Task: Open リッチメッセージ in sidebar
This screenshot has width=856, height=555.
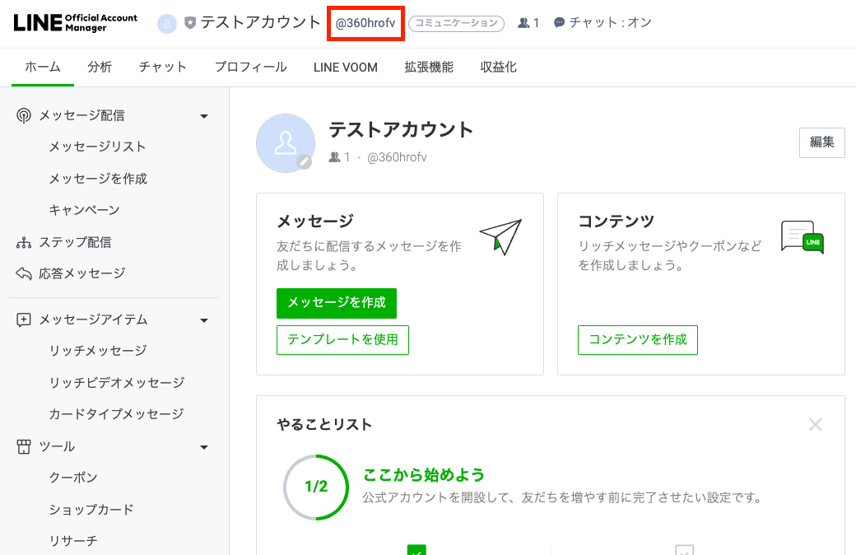Action: tap(98, 351)
